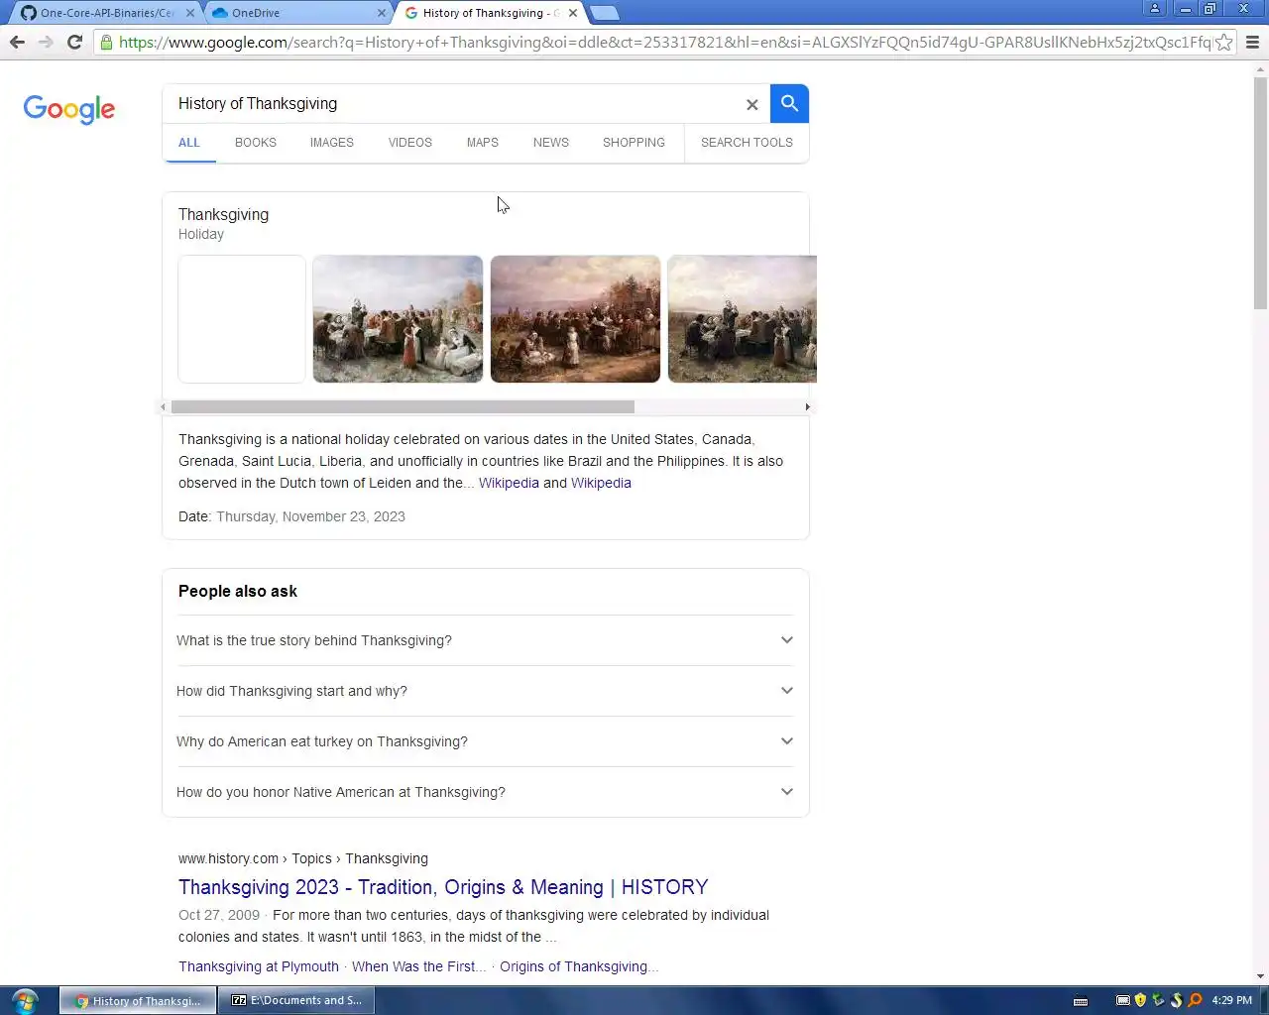
Task: Switch to SHOPPING results
Action: (x=634, y=143)
